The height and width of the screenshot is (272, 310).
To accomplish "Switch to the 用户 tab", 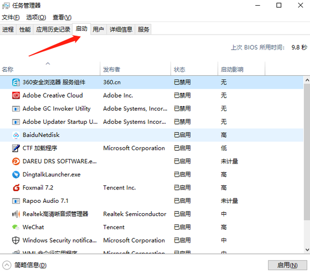I will click(x=99, y=29).
